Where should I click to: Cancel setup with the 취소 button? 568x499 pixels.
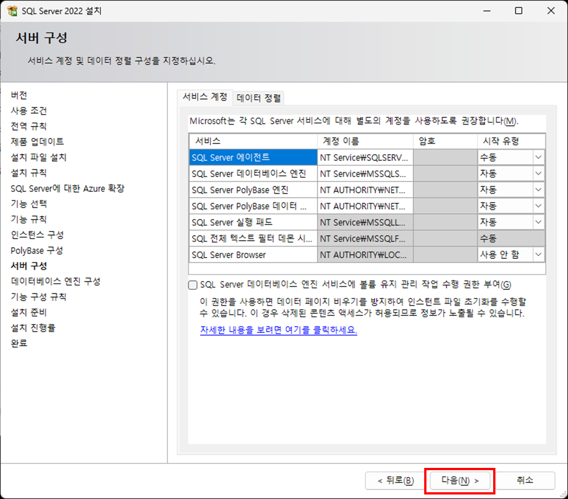tap(525, 481)
